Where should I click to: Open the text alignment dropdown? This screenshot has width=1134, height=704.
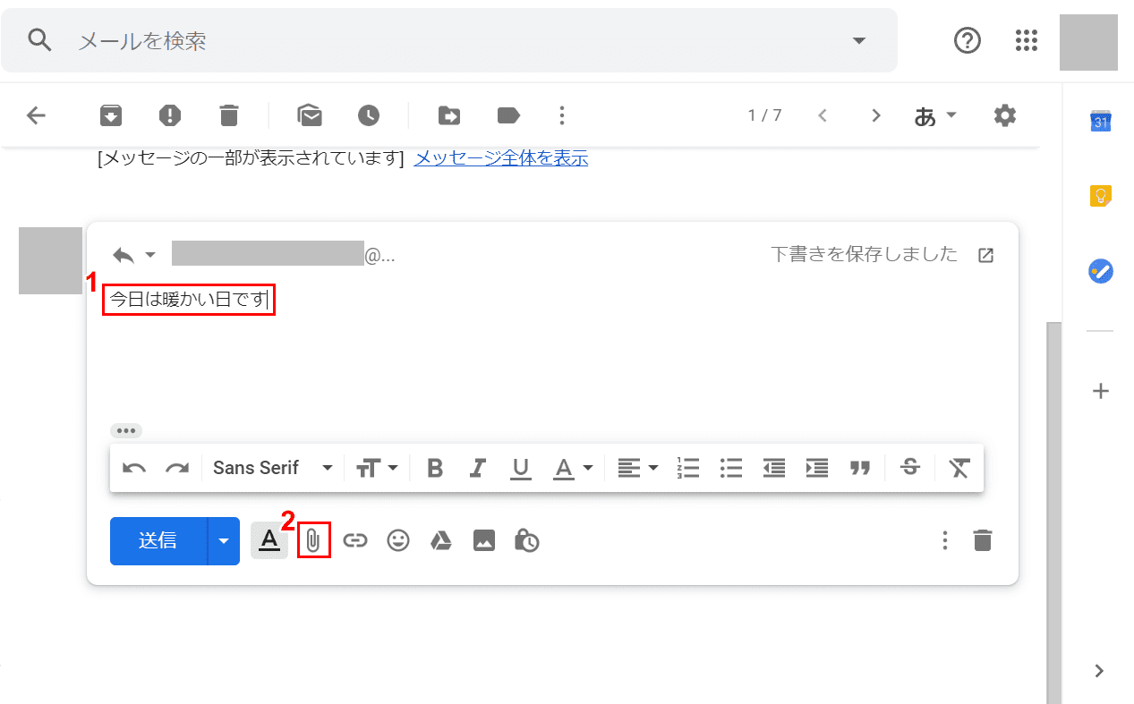pyautogui.click(x=638, y=468)
